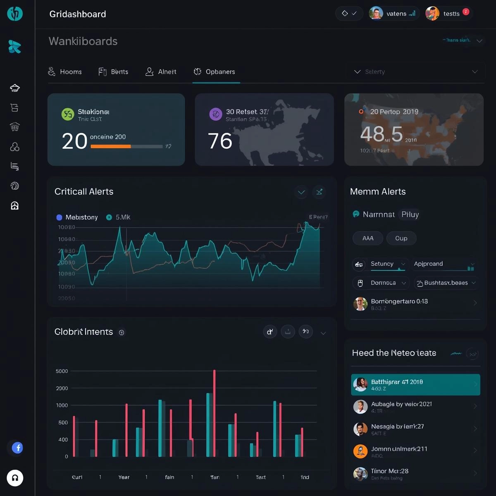This screenshot has height=496, width=496.
Task: Open the Bushtasy.beaes dropdown
Action: 446,283
